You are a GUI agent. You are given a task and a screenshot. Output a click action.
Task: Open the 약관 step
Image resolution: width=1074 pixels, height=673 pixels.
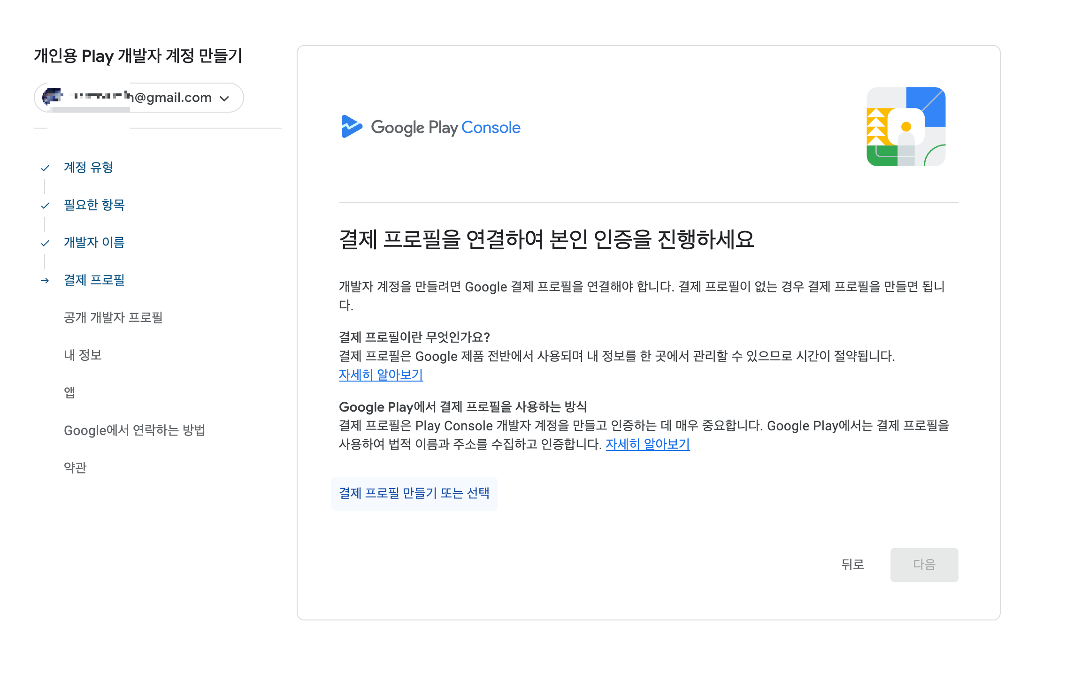coord(75,467)
